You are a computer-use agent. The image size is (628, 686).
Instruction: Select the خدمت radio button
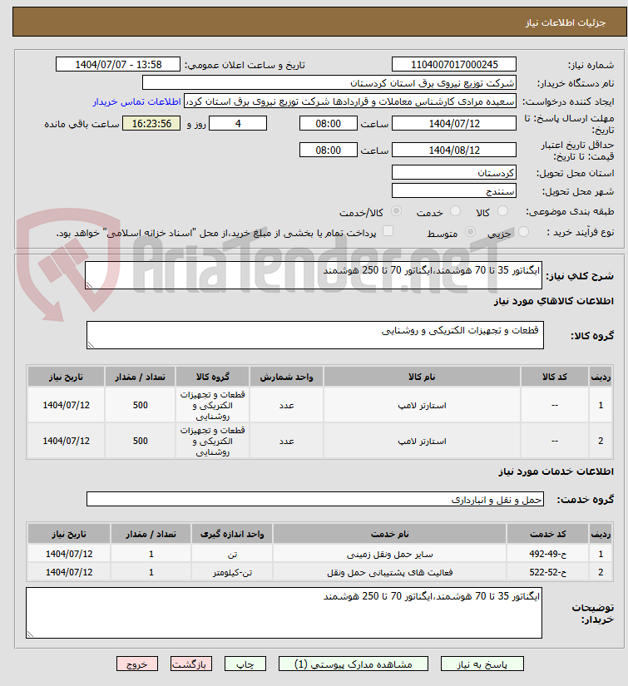[x=455, y=211]
